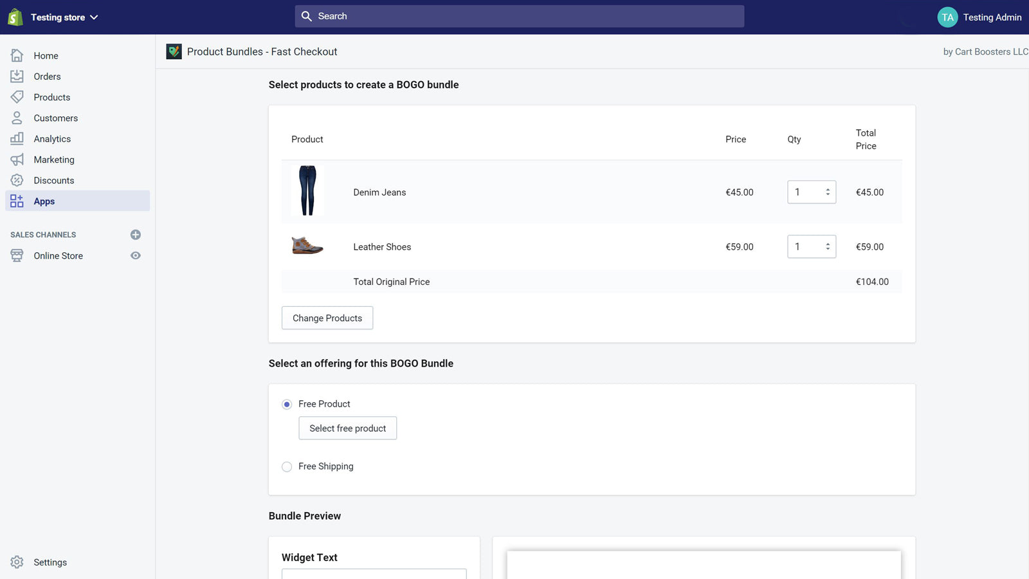Select the Free Product radio option
1029x579 pixels.
[287, 405]
